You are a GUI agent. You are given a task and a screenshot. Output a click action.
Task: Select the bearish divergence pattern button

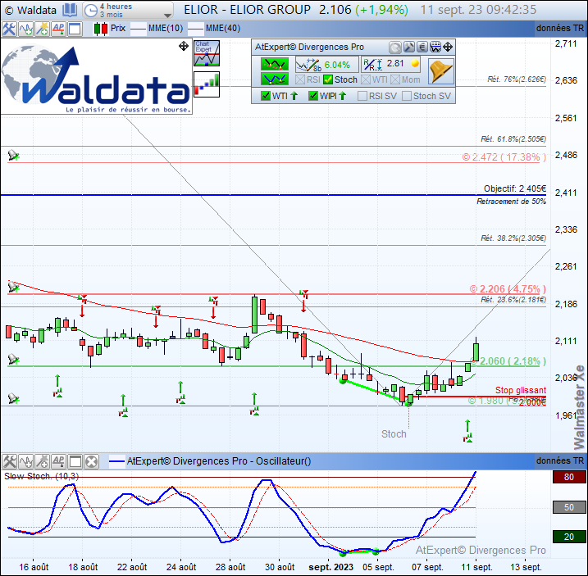(275, 64)
